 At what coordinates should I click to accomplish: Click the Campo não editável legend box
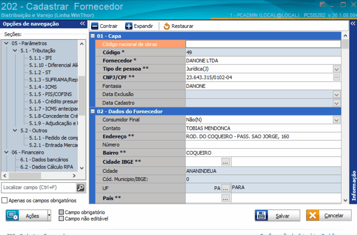tap(61, 219)
